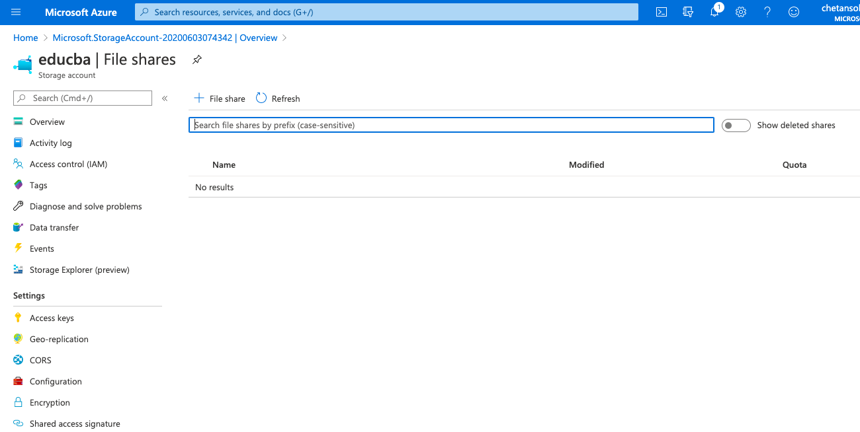Launch Cloud Shell from top bar
Viewport: 860px width, 432px height.
662,12
